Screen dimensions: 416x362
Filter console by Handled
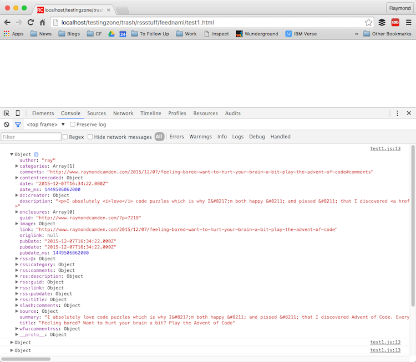pyautogui.click(x=281, y=137)
